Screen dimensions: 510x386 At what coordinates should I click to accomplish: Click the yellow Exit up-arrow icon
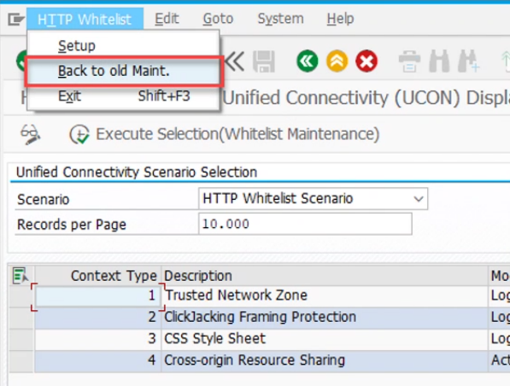pos(337,61)
